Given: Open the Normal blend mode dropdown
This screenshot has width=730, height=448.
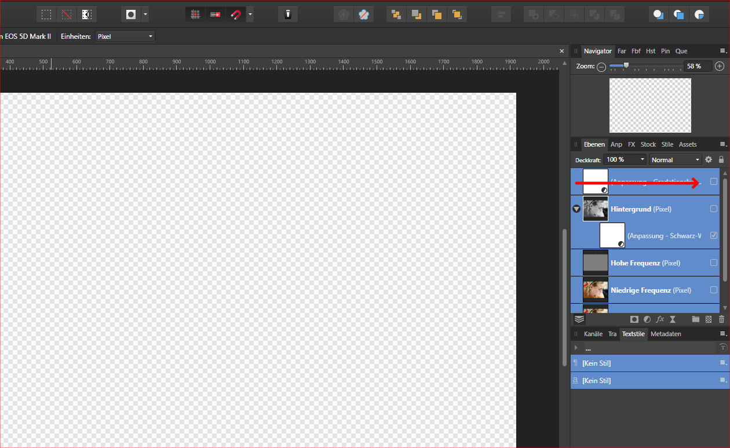Looking at the screenshot, I should coord(676,159).
